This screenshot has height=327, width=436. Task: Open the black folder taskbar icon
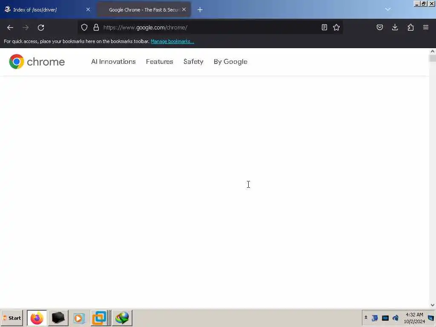(58, 318)
